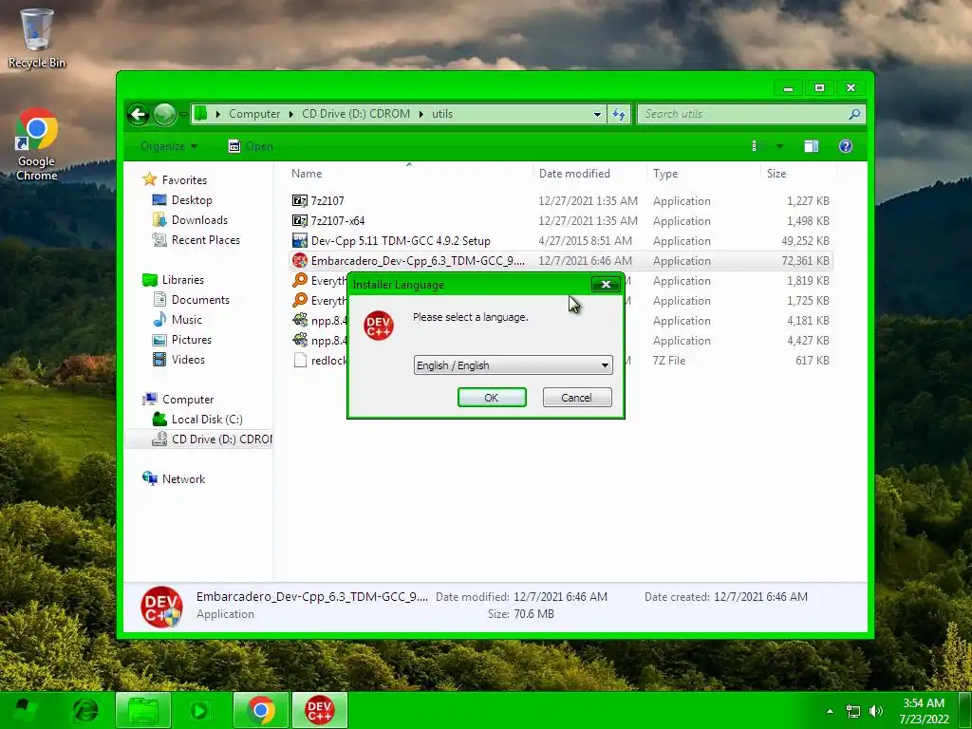Select Embarcadero_Dev-Cpp_6.3 installer file
The height and width of the screenshot is (729, 972).
(418, 261)
